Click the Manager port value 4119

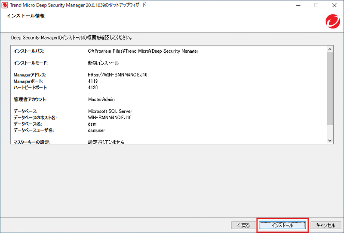pyautogui.click(x=93, y=81)
